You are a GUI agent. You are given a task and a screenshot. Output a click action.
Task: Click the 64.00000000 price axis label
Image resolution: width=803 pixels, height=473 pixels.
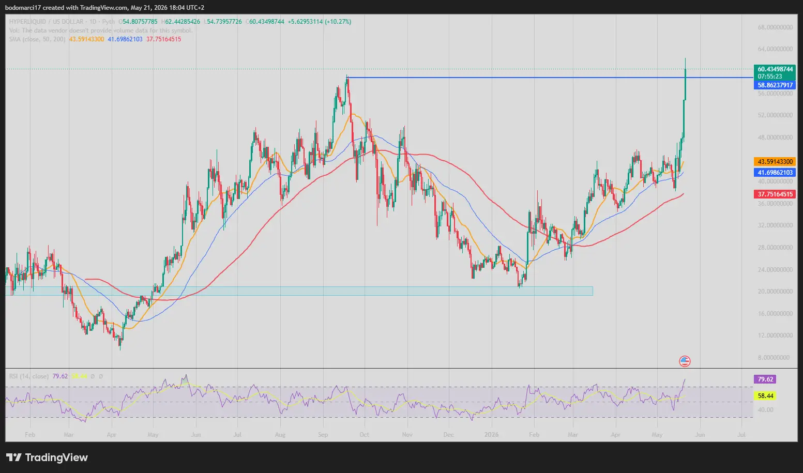775,49
